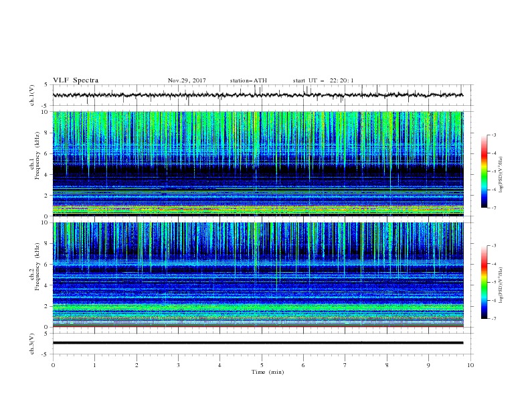This screenshot has width=530, height=410.
Task: Click the 'Time (min)' axis label
Action: click(268, 372)
